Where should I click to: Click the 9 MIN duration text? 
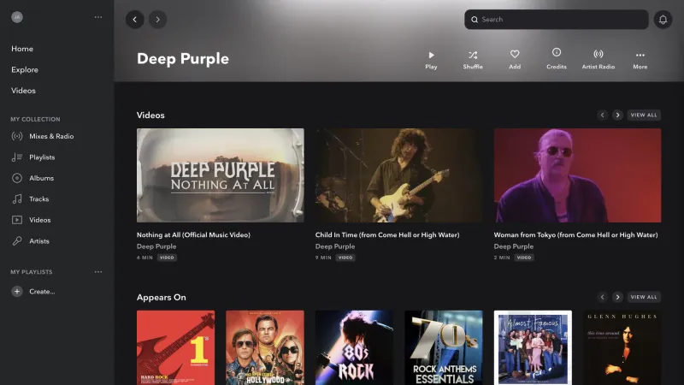(x=323, y=258)
